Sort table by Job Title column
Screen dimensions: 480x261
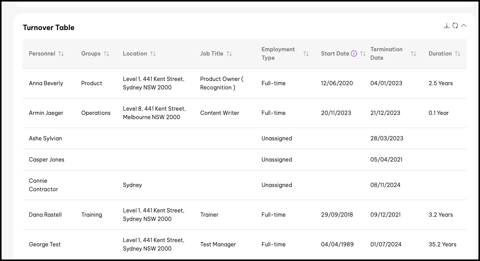point(229,54)
